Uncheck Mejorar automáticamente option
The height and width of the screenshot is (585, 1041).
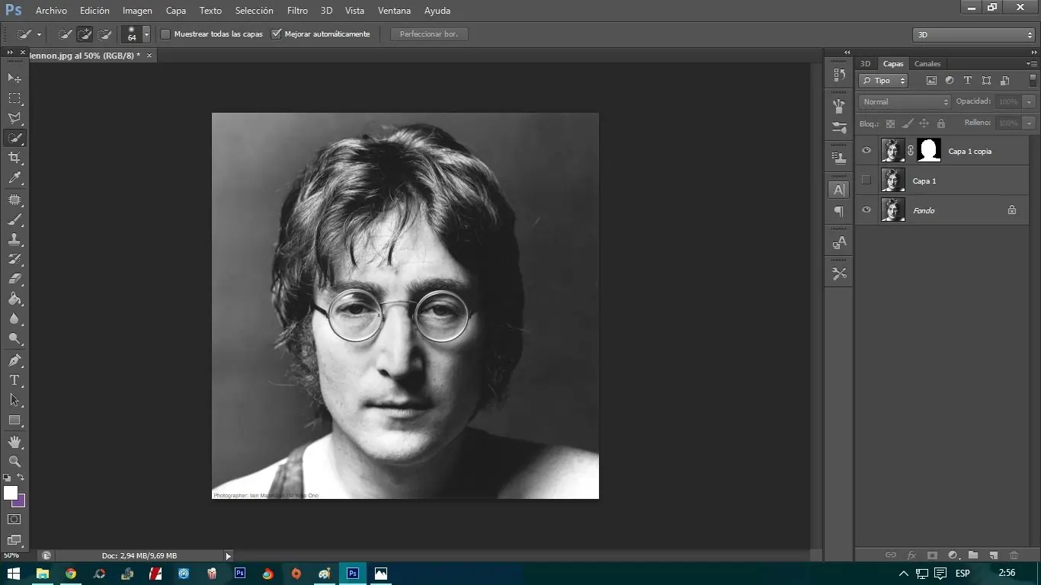pyautogui.click(x=277, y=34)
